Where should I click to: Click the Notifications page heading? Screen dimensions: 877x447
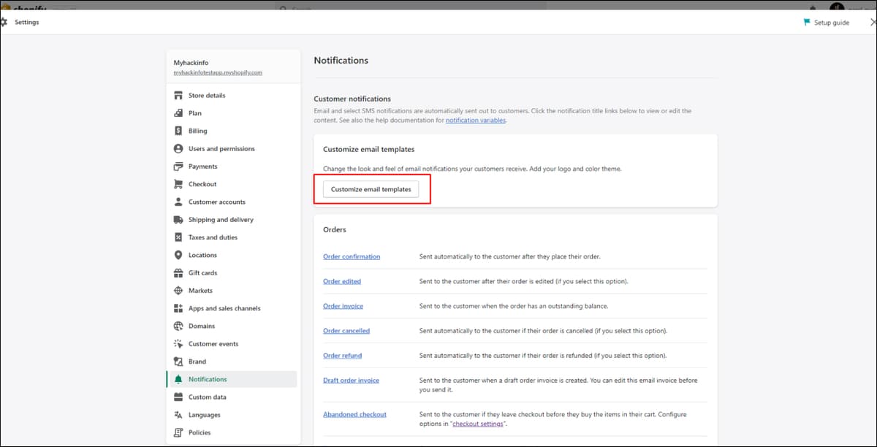(341, 61)
